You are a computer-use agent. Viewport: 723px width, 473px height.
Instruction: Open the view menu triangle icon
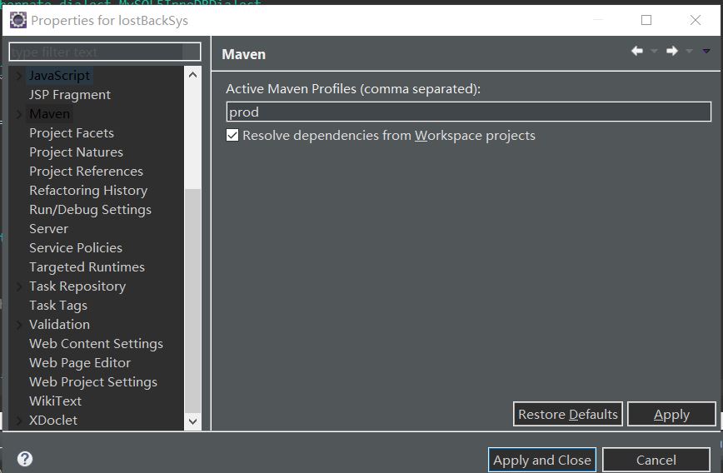(706, 51)
